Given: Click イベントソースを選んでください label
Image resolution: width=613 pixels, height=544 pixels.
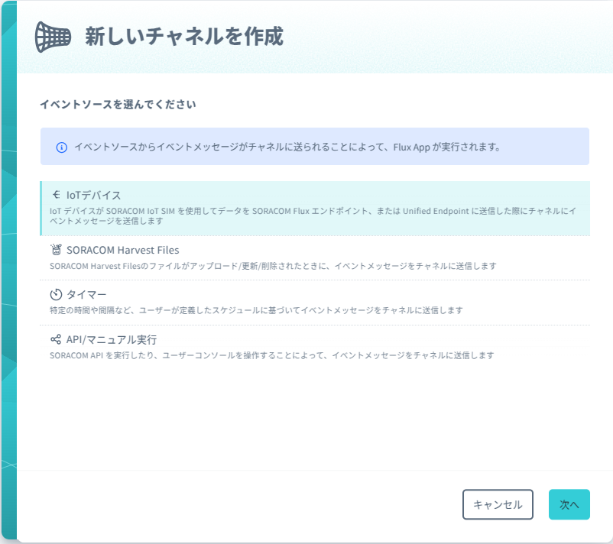Looking at the screenshot, I should coord(118,105).
